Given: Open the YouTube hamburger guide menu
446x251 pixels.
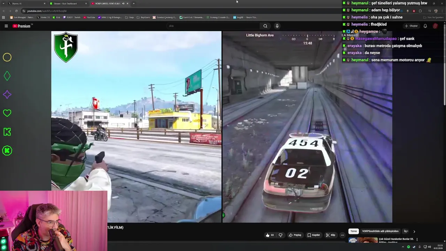Looking at the screenshot, I should (6, 26).
